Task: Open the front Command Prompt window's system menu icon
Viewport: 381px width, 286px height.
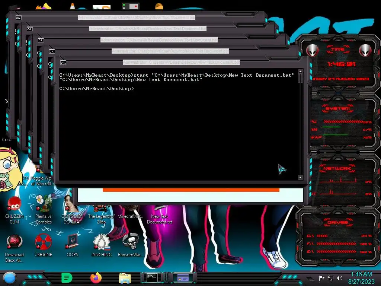Action: coord(63,63)
